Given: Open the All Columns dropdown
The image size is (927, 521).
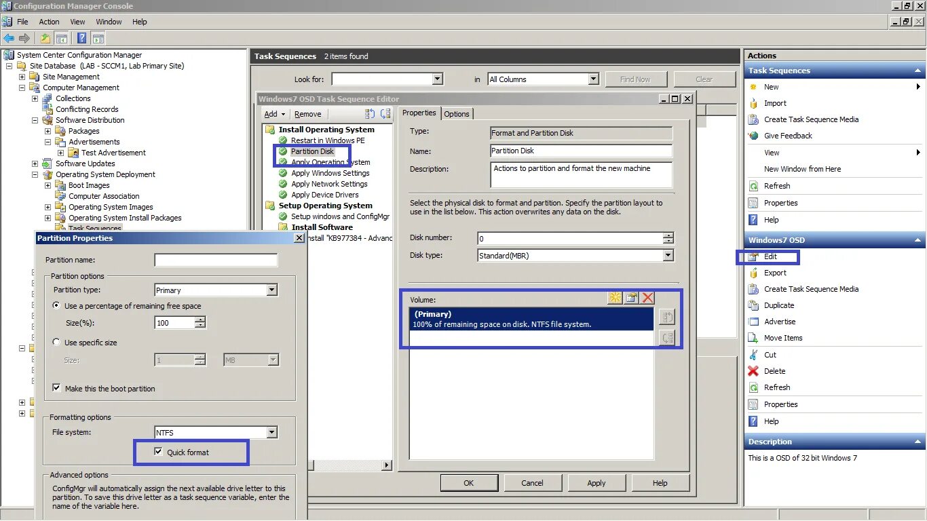Looking at the screenshot, I should [x=593, y=79].
